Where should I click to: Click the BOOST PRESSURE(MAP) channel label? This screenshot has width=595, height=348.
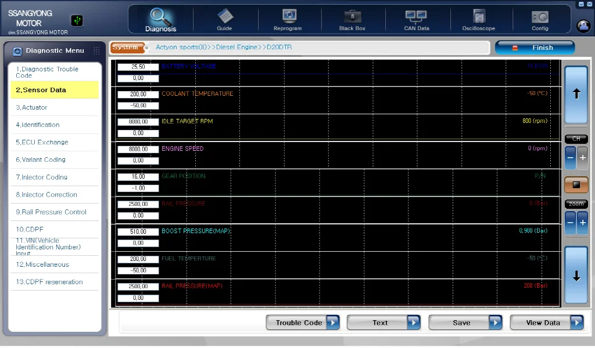click(196, 231)
